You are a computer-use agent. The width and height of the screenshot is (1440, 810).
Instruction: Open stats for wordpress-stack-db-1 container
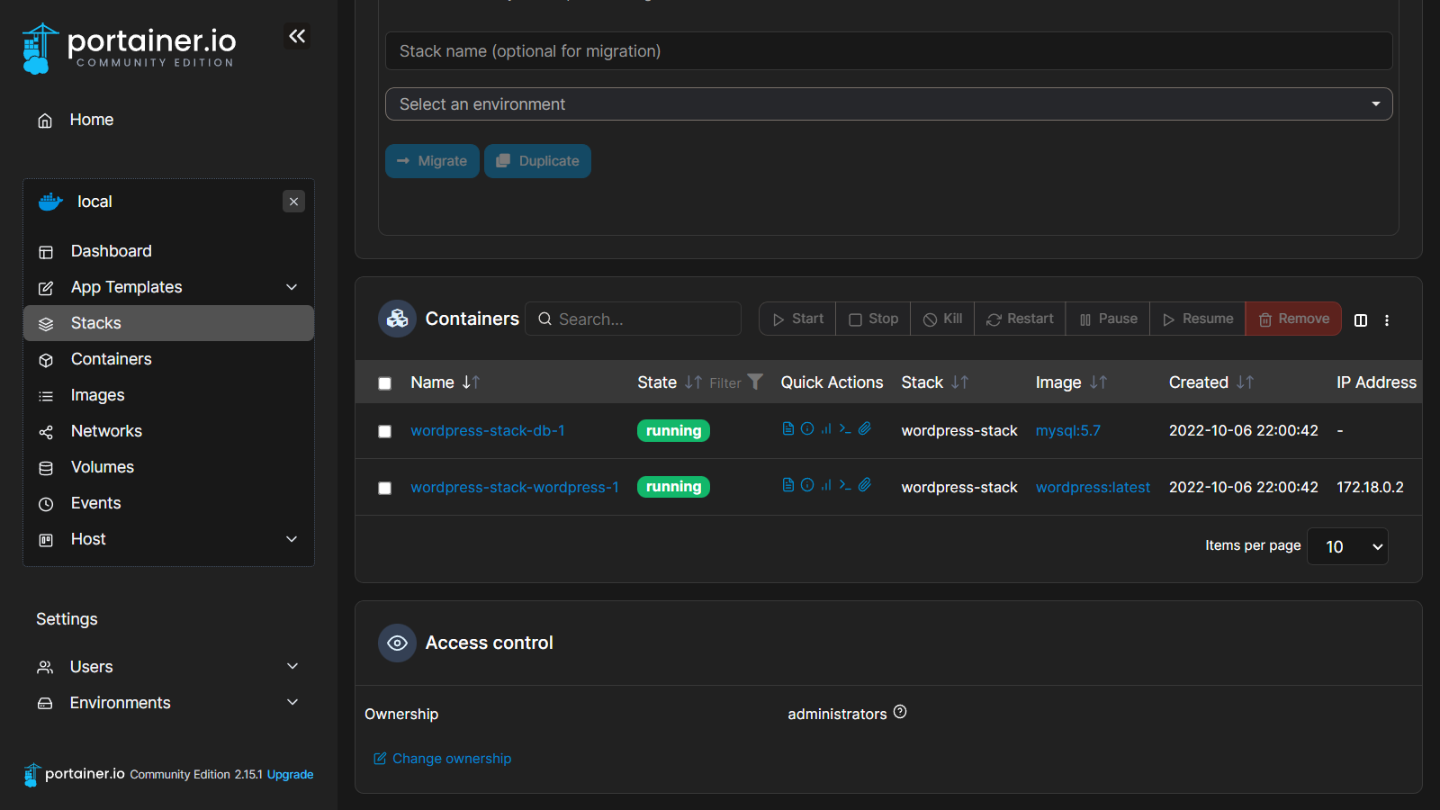pos(826,428)
